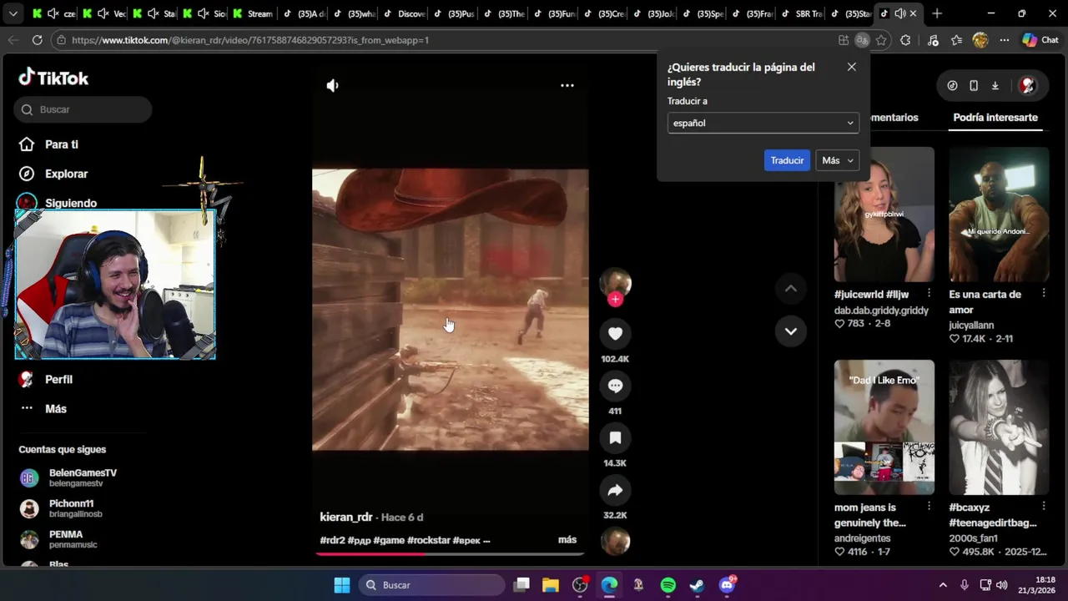Click the Traducir button
The width and height of the screenshot is (1068, 601).
(787, 160)
